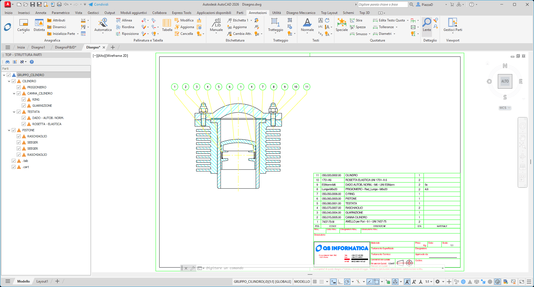Uncheck the PISTONE part checkbox
This screenshot has height=287, width=534.
click(14, 130)
